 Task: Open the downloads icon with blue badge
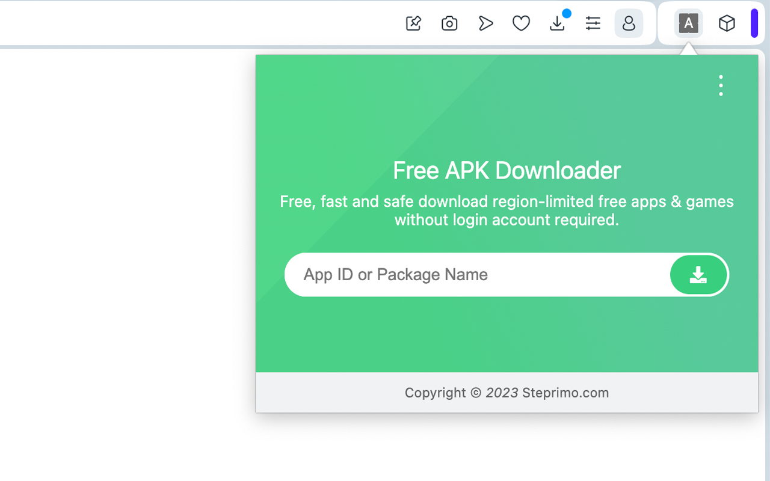(x=557, y=23)
